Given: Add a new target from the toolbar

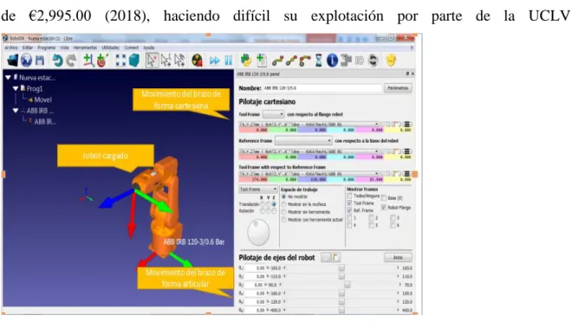Looking at the screenshot, I should click(x=102, y=60).
